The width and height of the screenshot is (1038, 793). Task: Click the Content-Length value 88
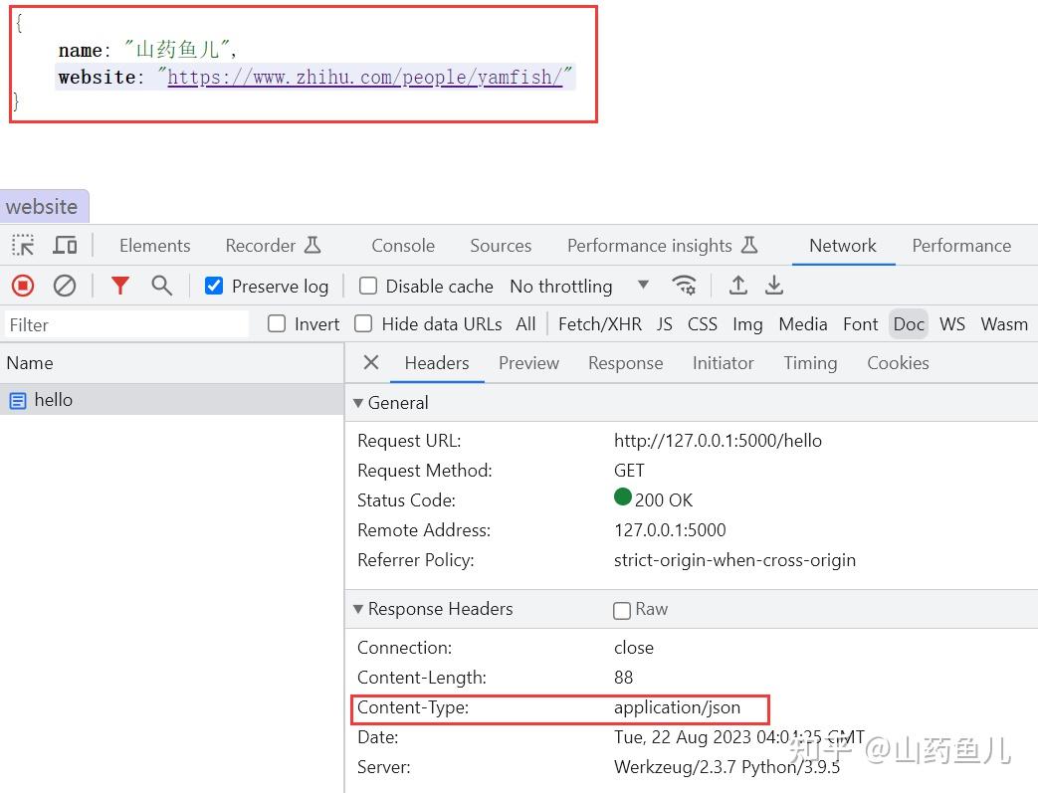click(624, 678)
